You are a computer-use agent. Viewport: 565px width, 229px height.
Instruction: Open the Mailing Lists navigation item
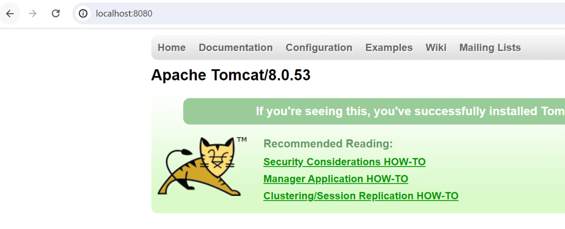click(x=490, y=47)
